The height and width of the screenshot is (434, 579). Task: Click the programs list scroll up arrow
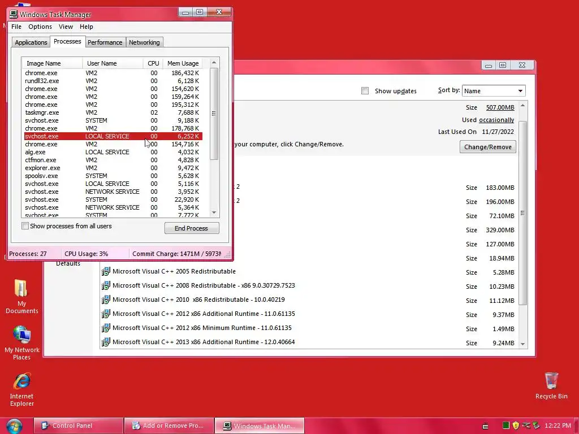[522, 106]
